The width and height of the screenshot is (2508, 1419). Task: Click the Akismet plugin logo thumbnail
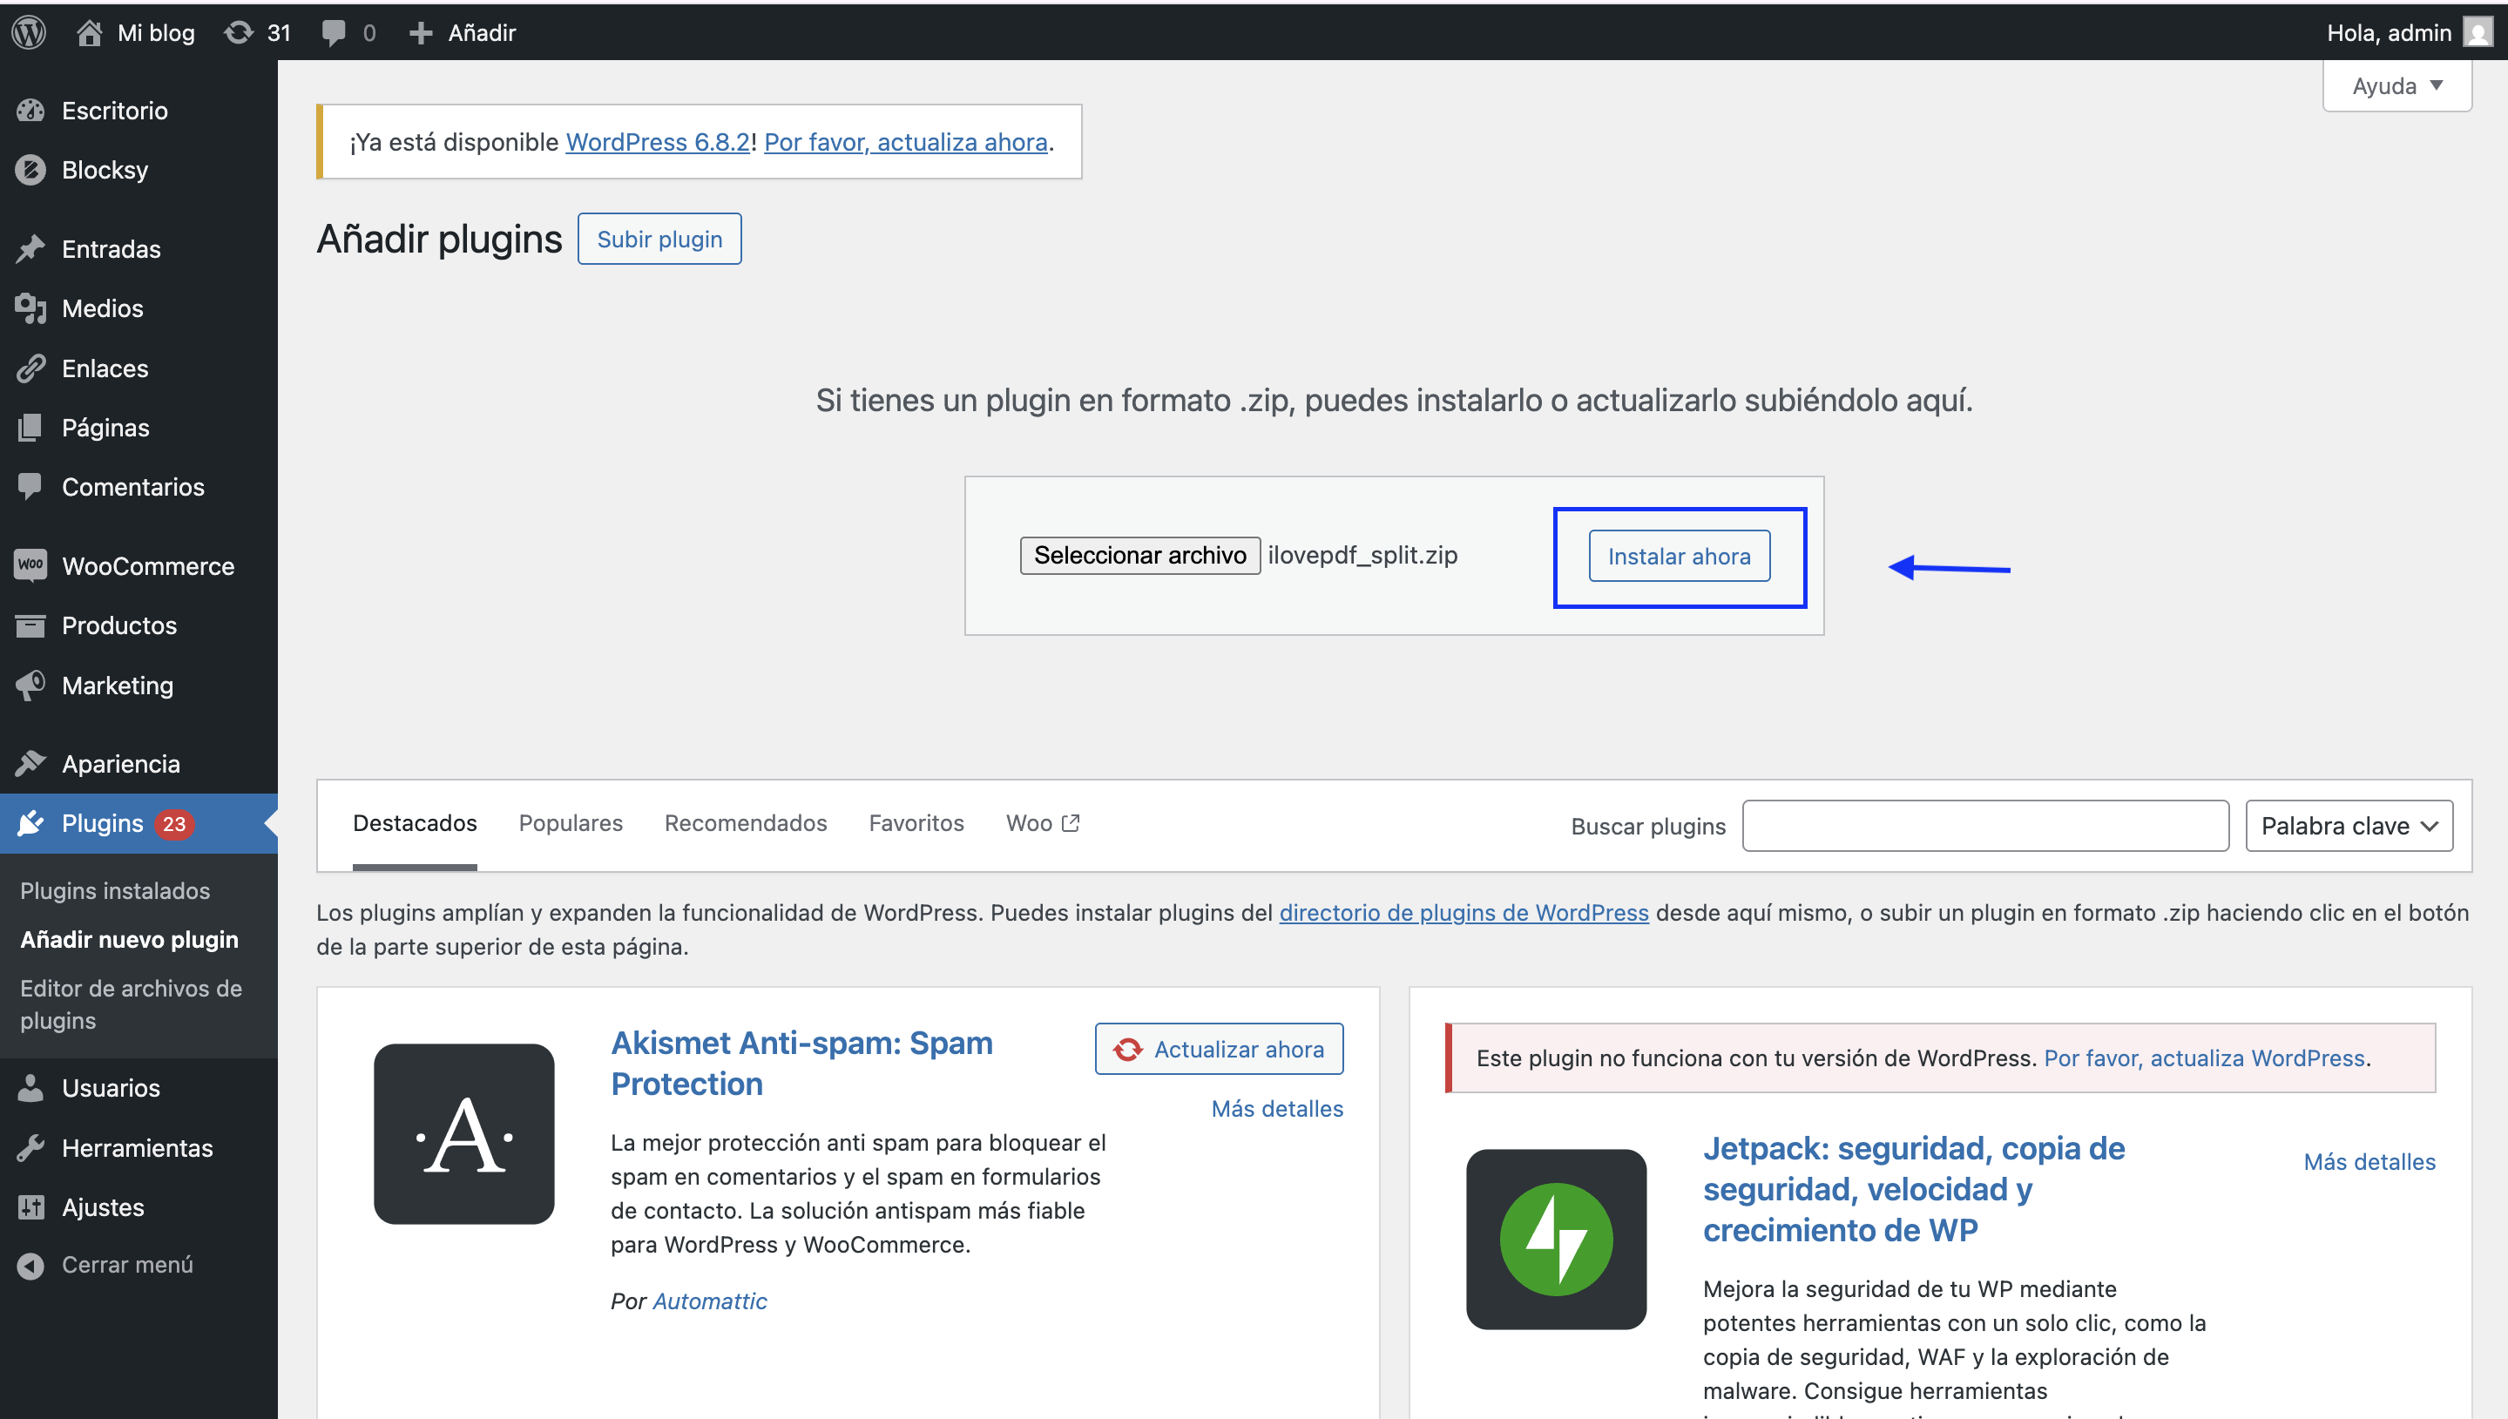pos(463,1133)
